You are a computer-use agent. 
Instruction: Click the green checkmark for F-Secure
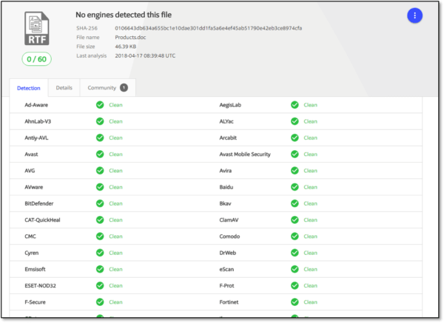(100, 302)
